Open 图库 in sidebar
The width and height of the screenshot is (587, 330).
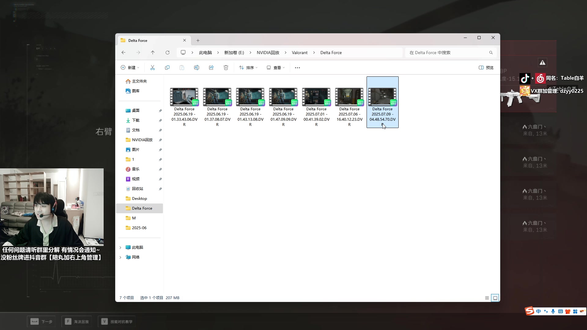(136, 91)
